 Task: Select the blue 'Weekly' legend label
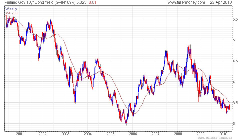point(11,9)
